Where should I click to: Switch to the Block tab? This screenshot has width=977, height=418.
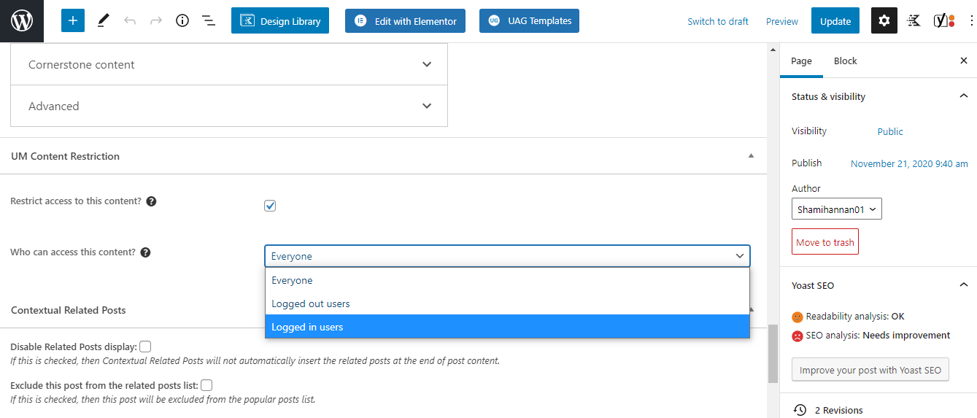845,61
